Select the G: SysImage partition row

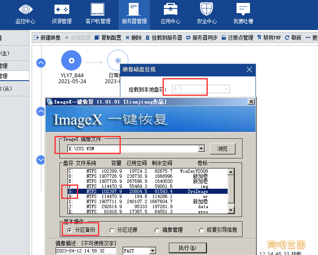pos(148,191)
